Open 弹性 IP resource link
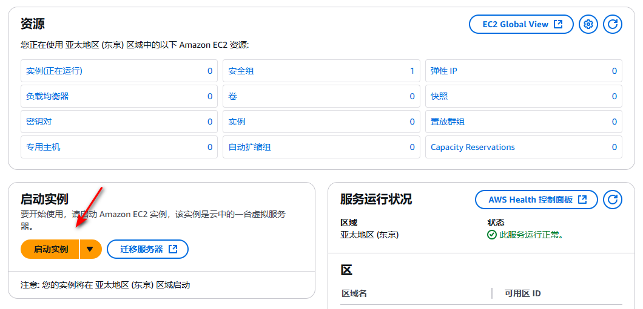This screenshot has width=643, height=309. pos(444,71)
